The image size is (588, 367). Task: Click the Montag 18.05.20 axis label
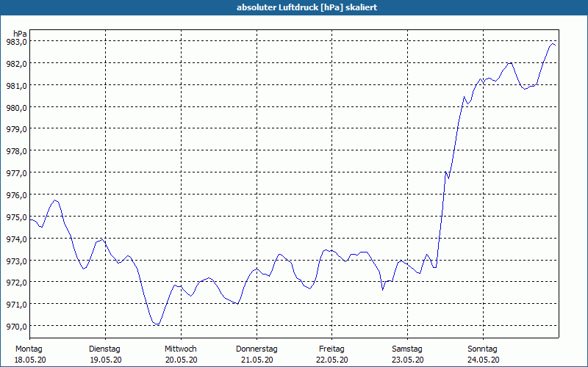[x=30, y=355]
